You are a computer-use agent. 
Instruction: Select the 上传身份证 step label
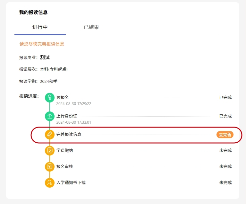(x=67, y=116)
